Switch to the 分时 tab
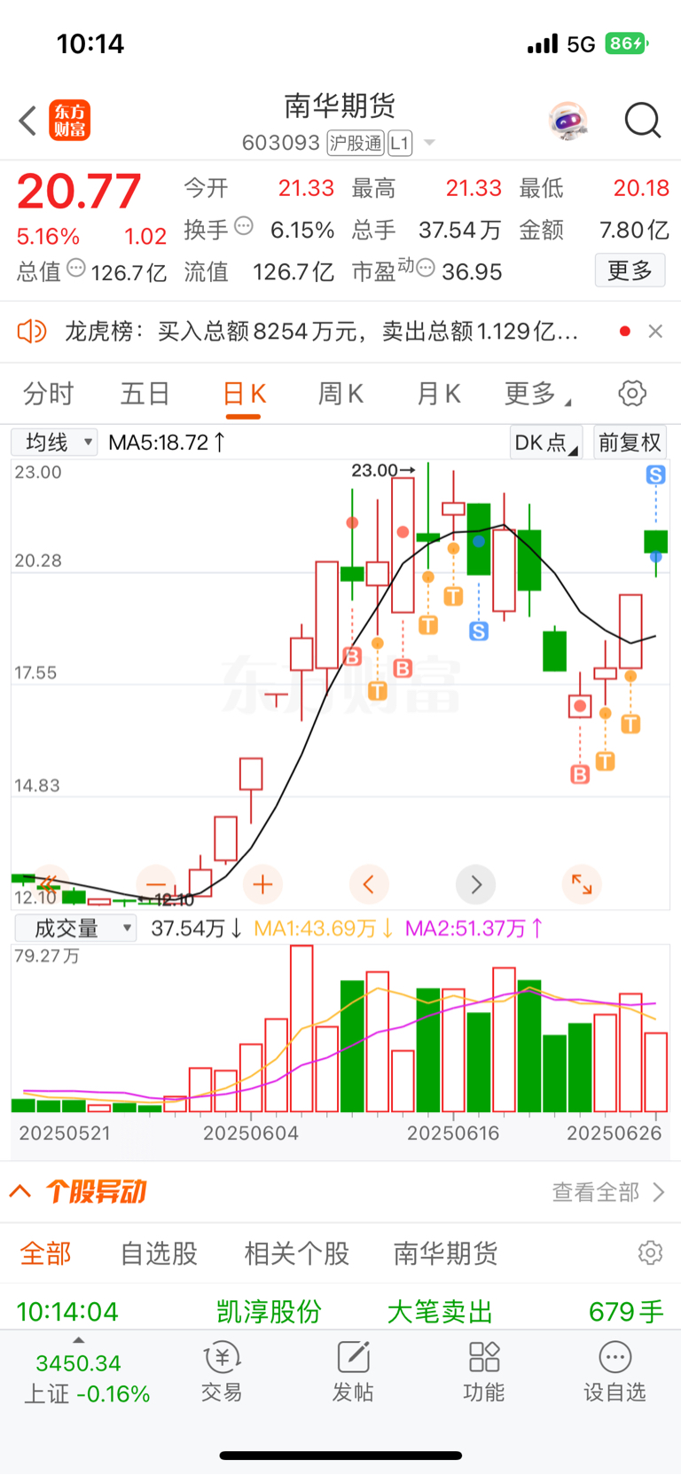Image resolution: width=681 pixels, height=1475 pixels. (x=48, y=394)
